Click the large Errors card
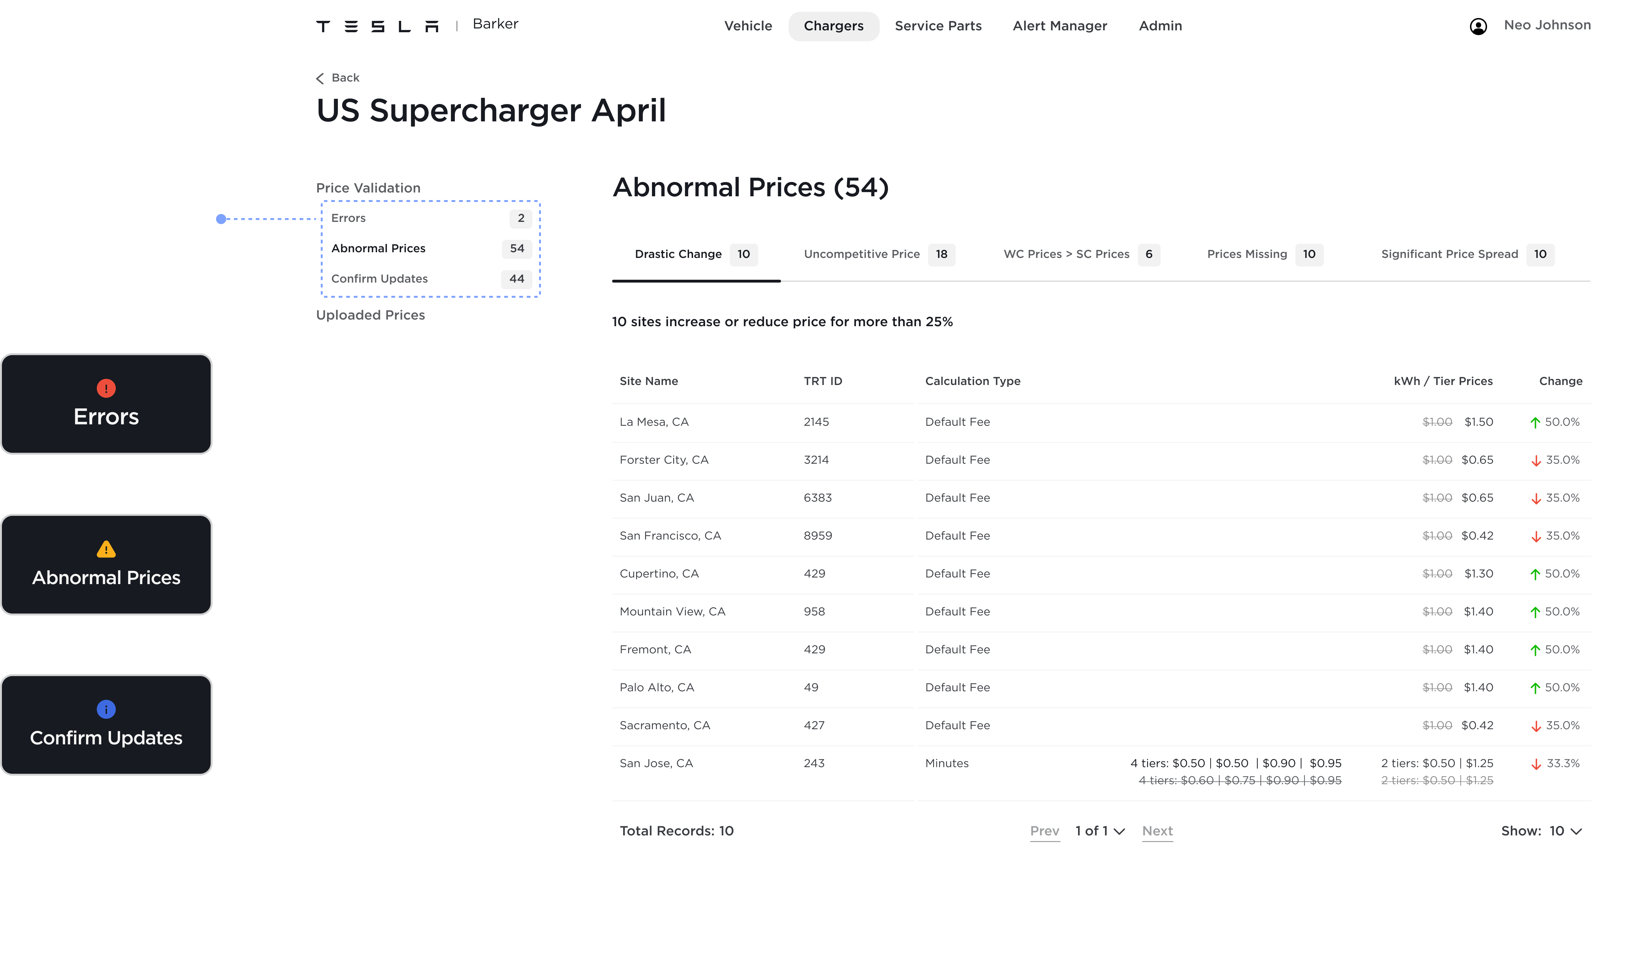 tap(106, 404)
